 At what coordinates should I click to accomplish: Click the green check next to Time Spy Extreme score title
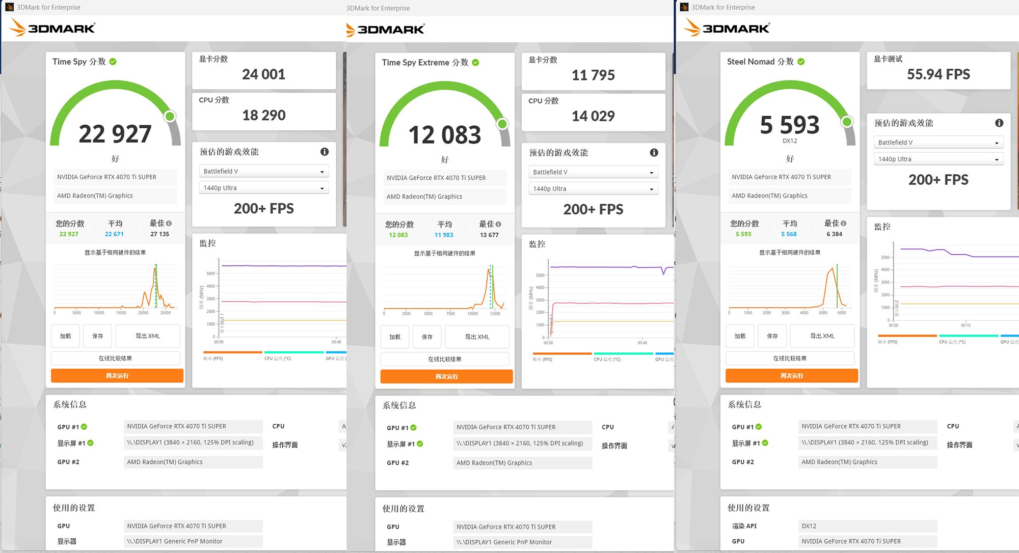475,63
